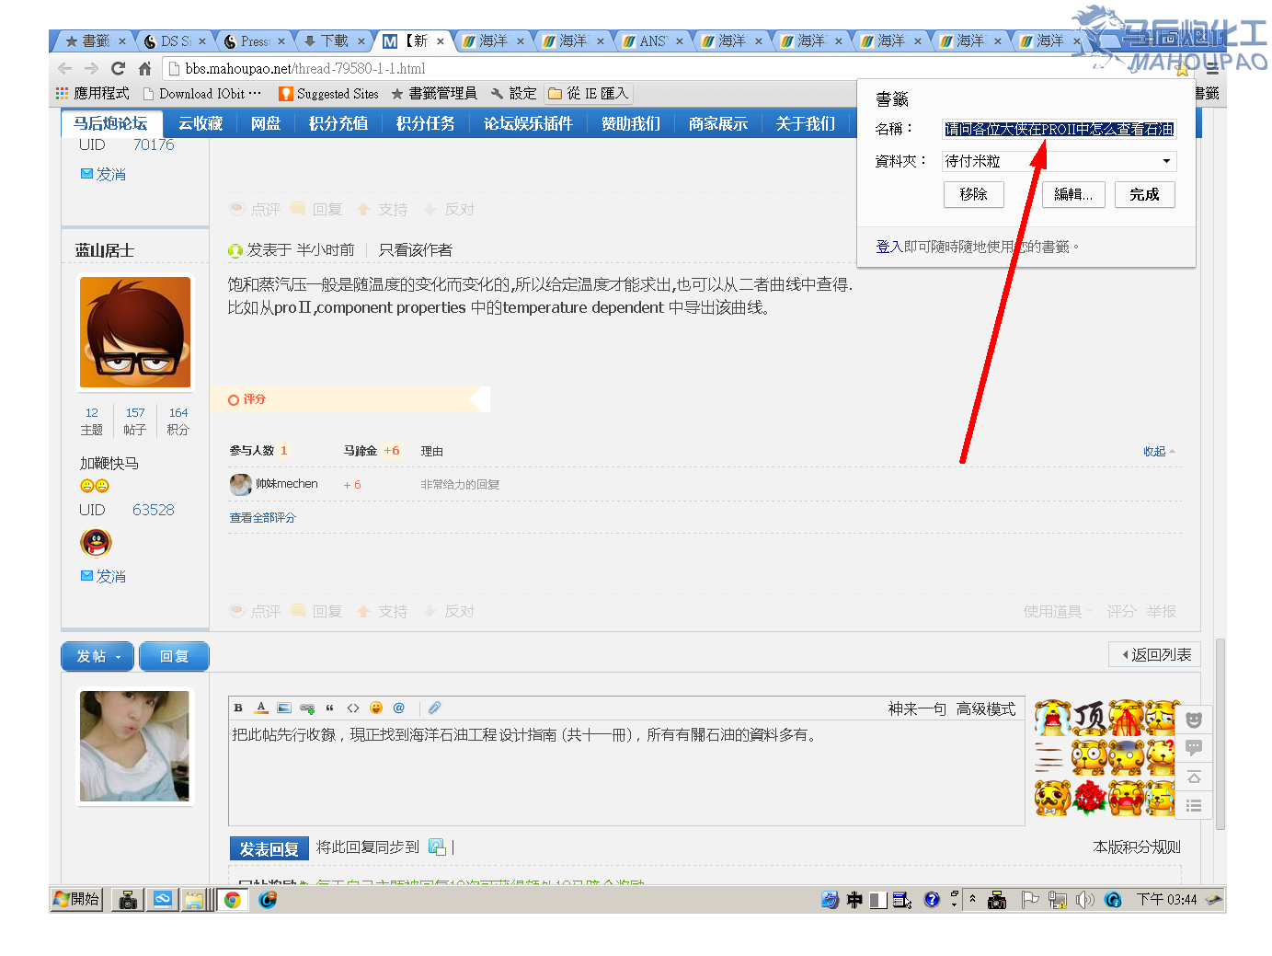This screenshot has width=1272, height=956.
Task: Open the '從 IE 匯入' bookmarks folder
Action: click(x=589, y=93)
